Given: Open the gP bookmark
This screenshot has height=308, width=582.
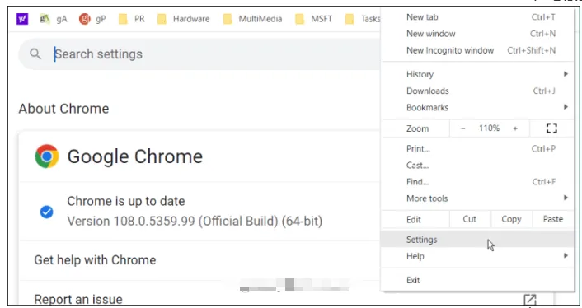Looking at the screenshot, I should tap(92, 19).
